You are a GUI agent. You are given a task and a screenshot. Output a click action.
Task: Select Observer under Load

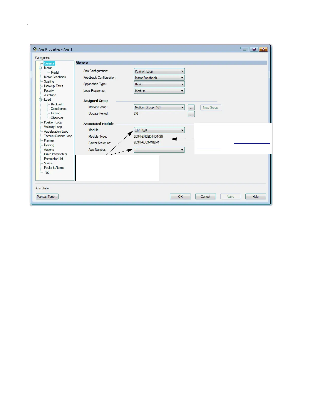[57, 118]
